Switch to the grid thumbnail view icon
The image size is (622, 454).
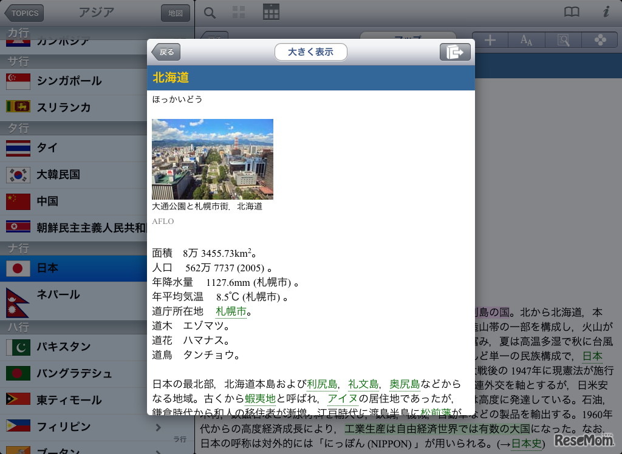pyautogui.click(x=239, y=12)
